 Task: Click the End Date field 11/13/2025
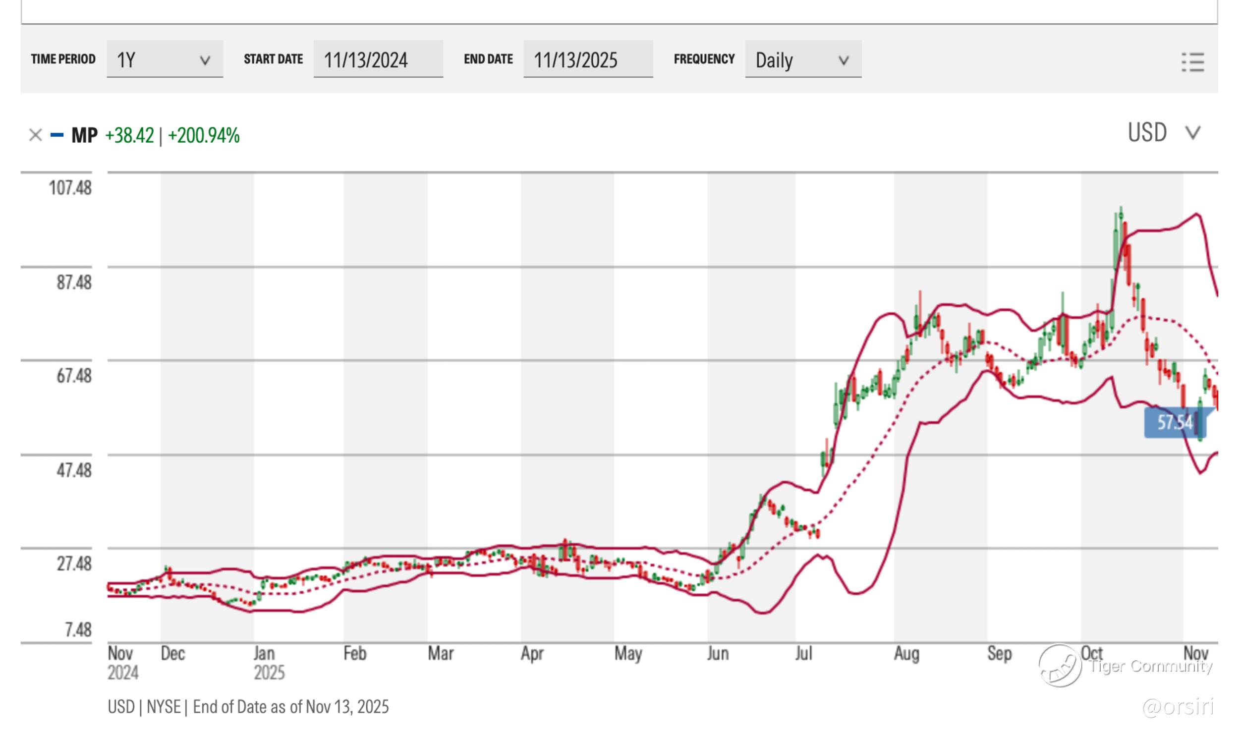tap(587, 60)
